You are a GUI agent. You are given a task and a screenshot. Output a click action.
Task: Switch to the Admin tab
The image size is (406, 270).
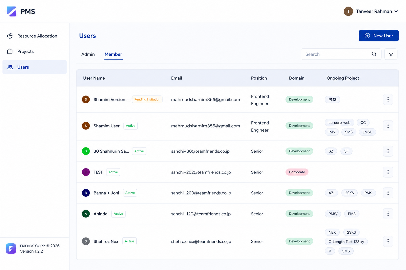point(88,54)
